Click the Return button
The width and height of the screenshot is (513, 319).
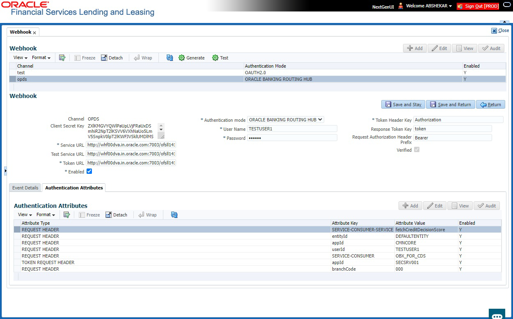(x=491, y=105)
